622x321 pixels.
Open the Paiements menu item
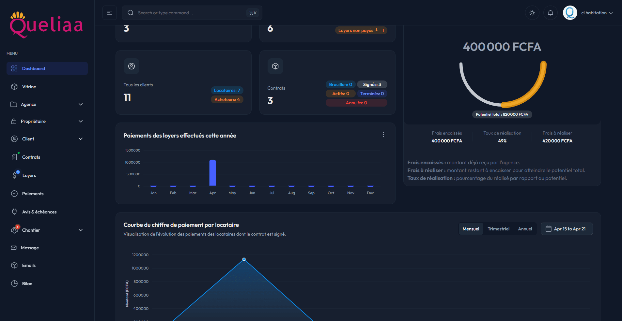tap(47, 194)
